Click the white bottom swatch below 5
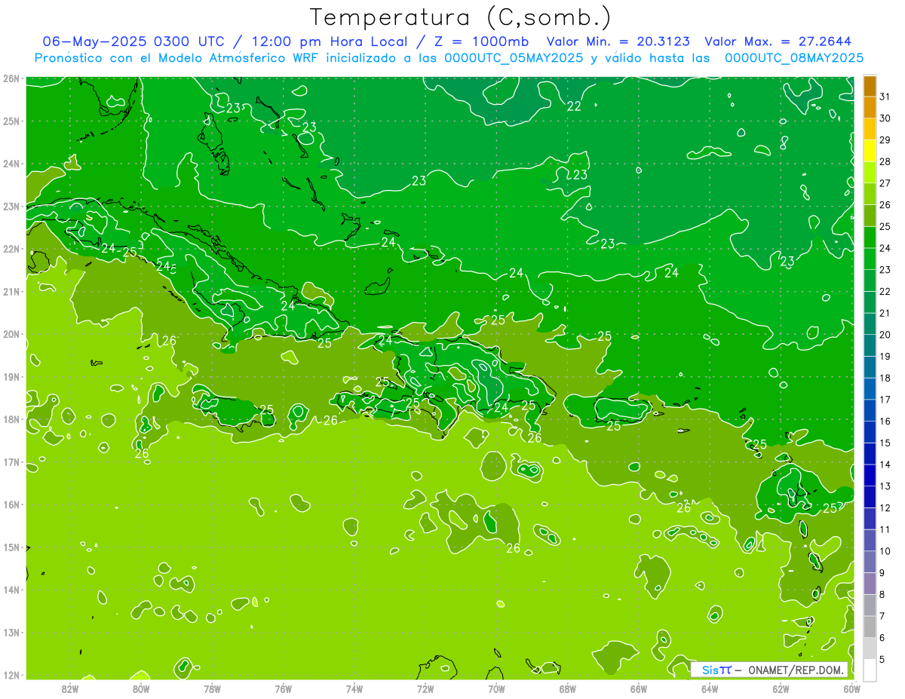 click(870, 670)
